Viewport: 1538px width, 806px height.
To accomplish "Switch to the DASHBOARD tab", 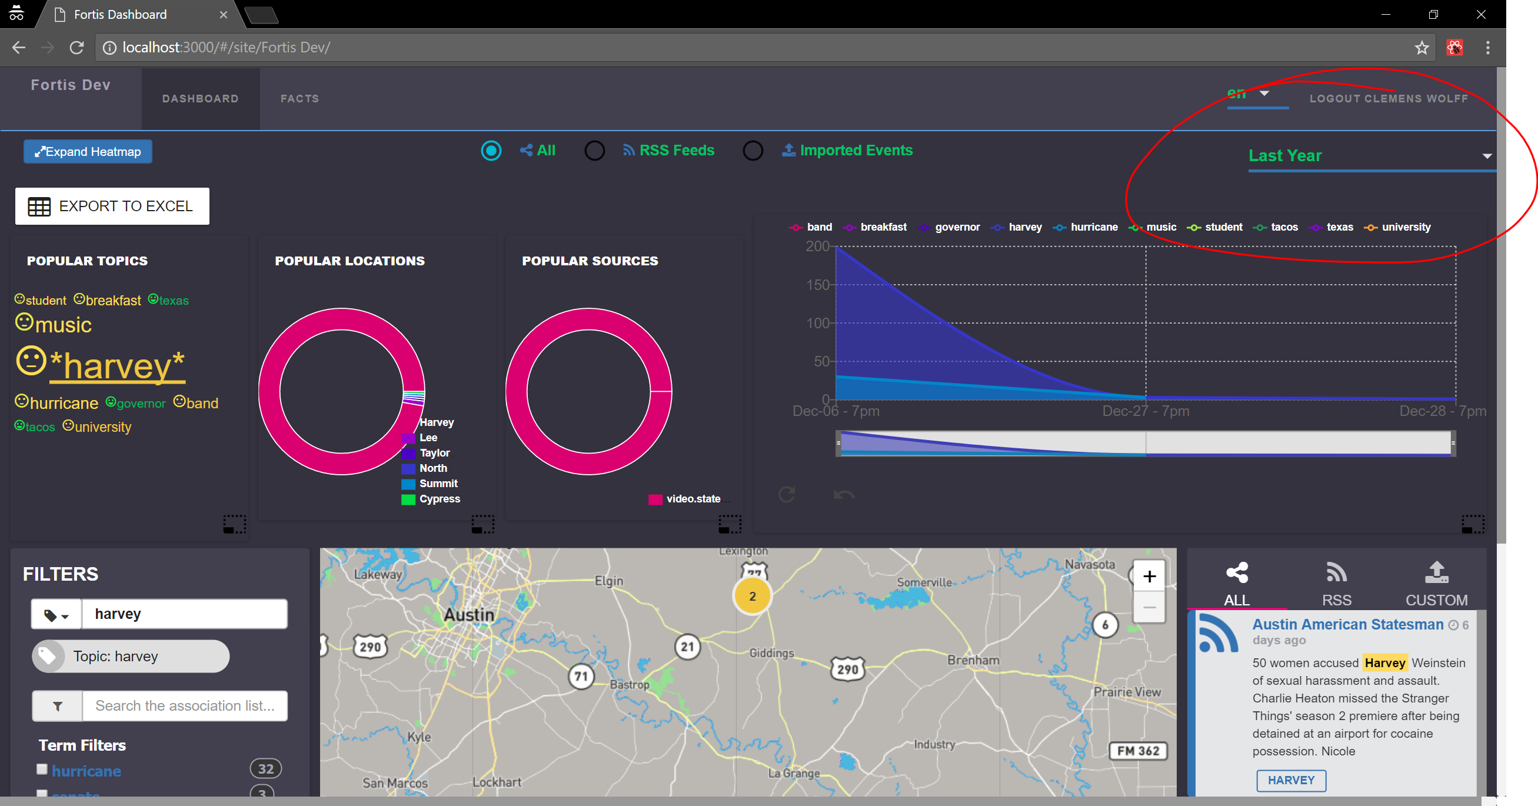I will (x=201, y=98).
